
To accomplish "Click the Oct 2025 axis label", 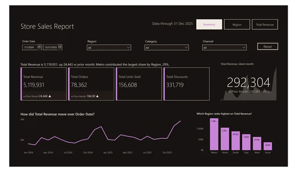I will pos(167,152).
